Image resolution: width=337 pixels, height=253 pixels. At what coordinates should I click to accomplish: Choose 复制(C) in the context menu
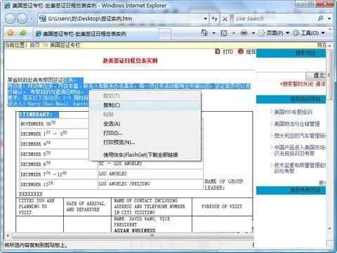coord(145,105)
